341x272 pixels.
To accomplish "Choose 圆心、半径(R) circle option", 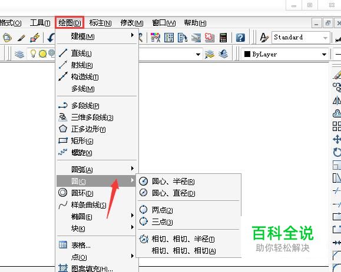I will pyautogui.click(x=189, y=181).
